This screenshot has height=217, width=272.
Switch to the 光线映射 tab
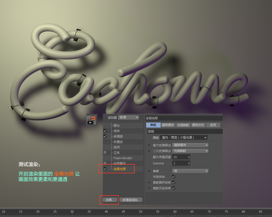(x=183, y=125)
